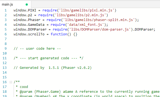Select the main.js tab
Viewport: 160px width, 97px height.
(x=15, y=5)
